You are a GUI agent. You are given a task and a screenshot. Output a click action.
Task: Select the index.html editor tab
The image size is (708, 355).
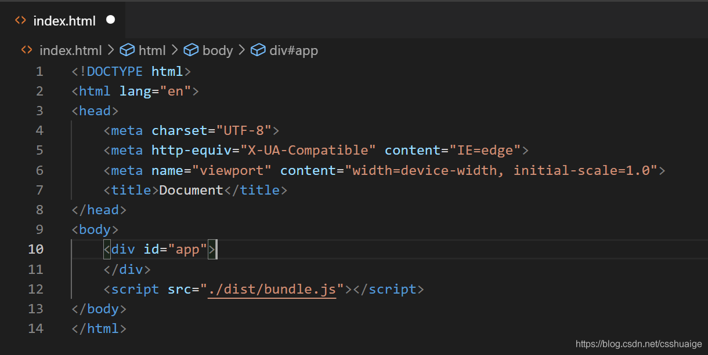click(x=63, y=20)
